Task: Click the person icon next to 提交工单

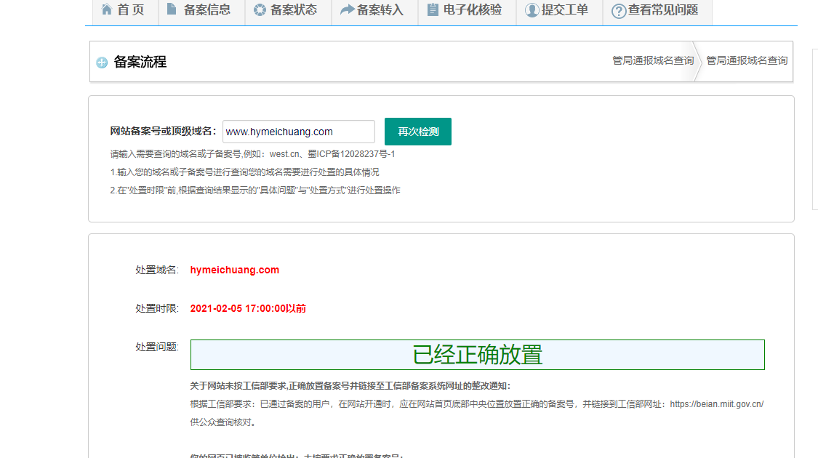Action: click(532, 10)
